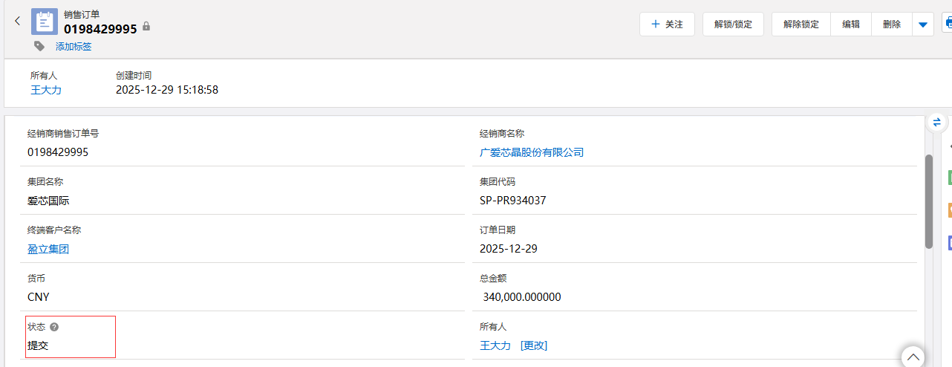Open the dropdown arrow next to 删除
The image size is (952, 367).
click(x=922, y=25)
